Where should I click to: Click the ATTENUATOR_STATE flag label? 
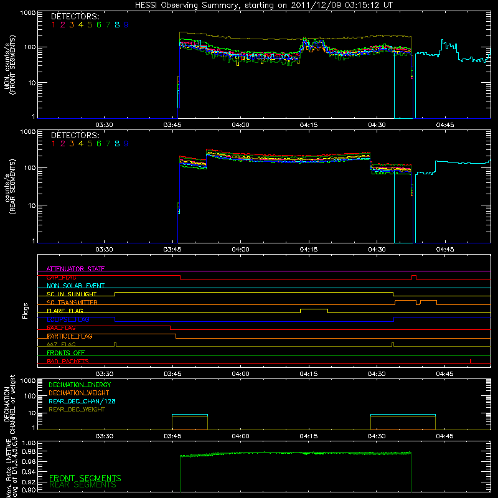coord(75,269)
